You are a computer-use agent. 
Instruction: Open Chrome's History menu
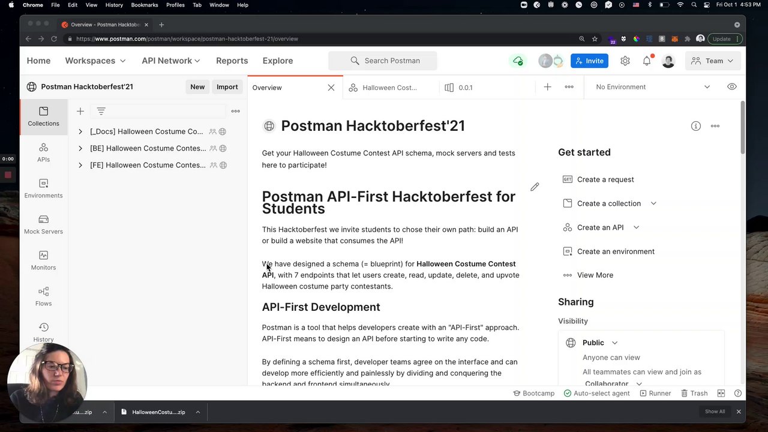pyautogui.click(x=114, y=5)
